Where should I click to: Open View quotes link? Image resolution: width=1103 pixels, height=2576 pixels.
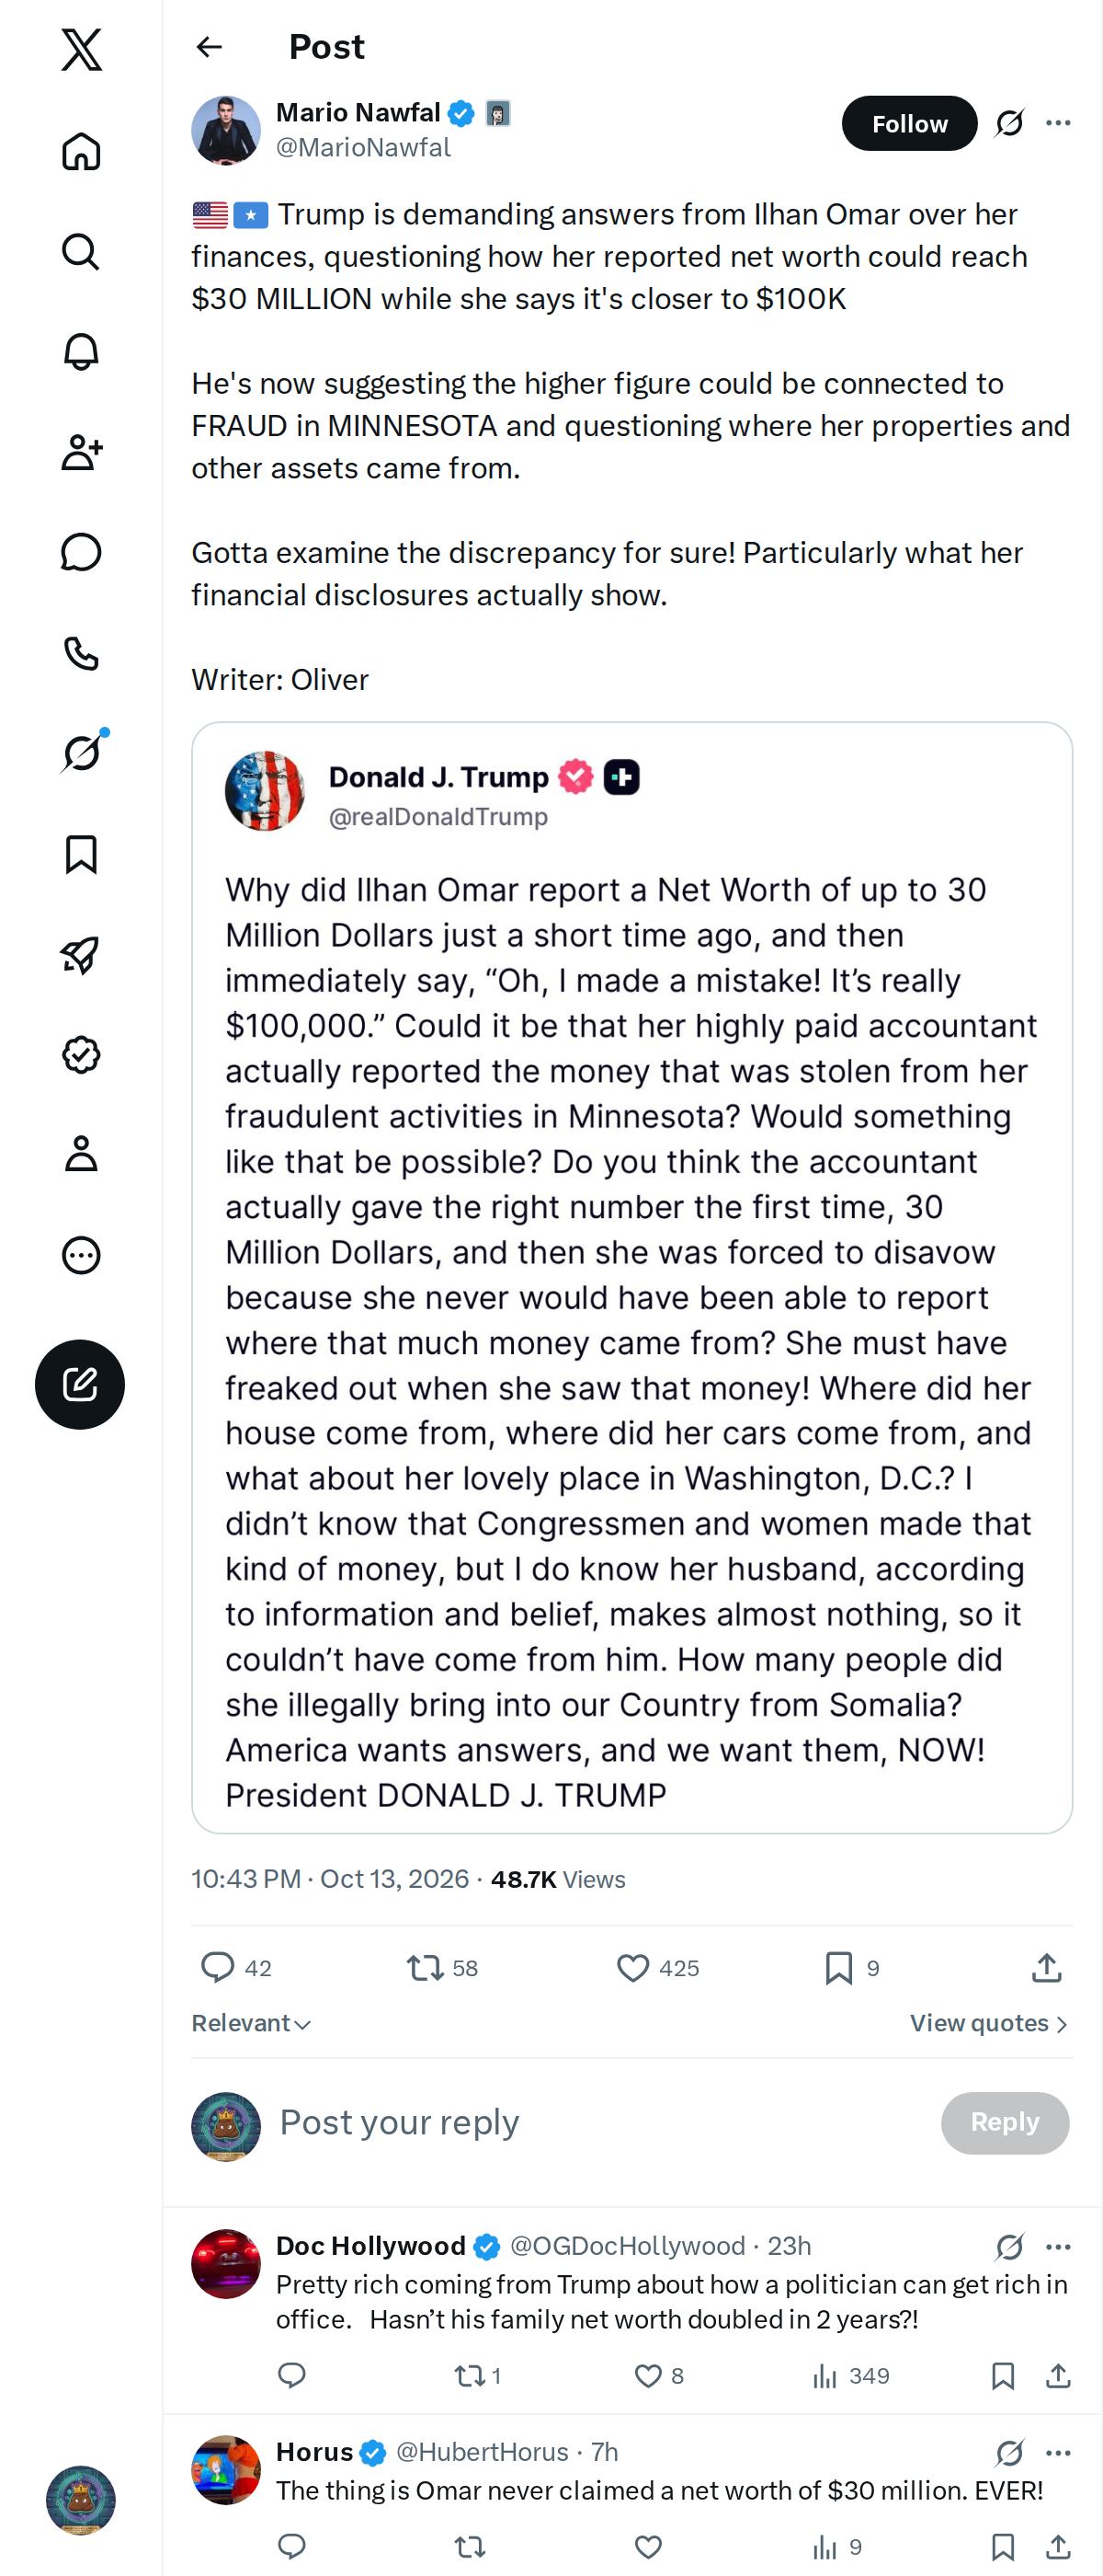[989, 2023]
